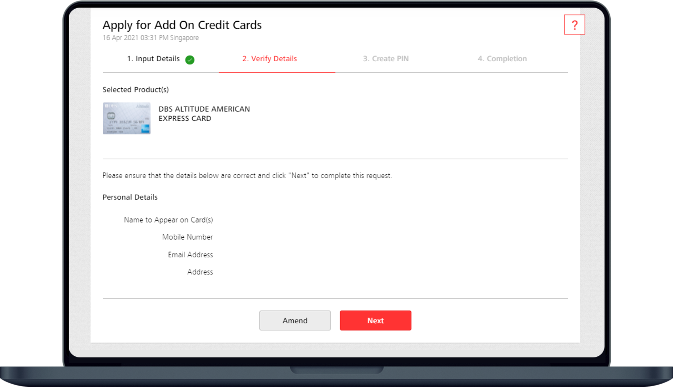Click the DBS Altitude American Express Card name
The image size is (673, 387).
[x=204, y=114]
